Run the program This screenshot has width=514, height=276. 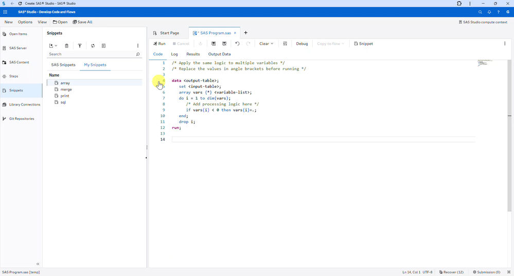[159, 44]
